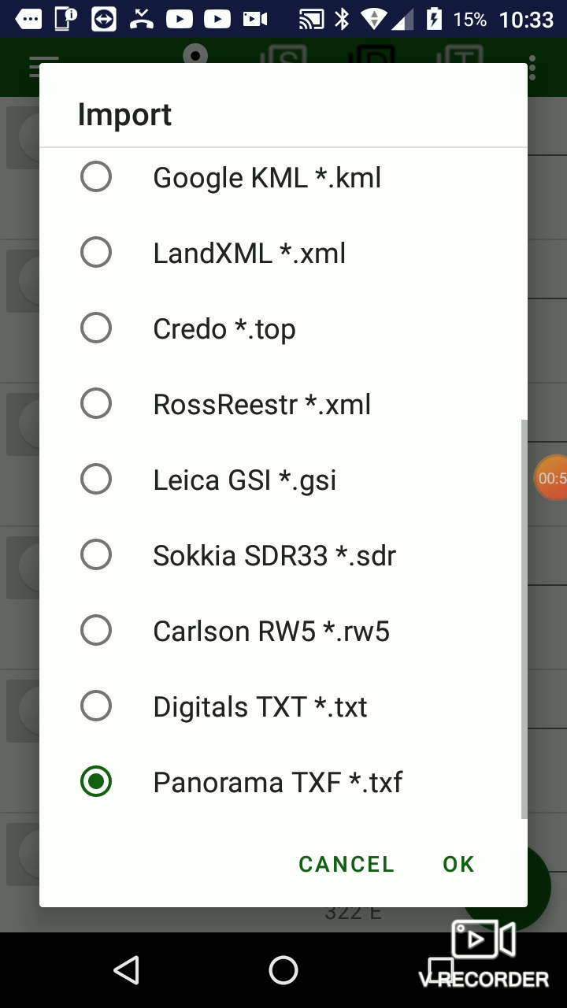Confirm the import with OK

pyautogui.click(x=458, y=864)
